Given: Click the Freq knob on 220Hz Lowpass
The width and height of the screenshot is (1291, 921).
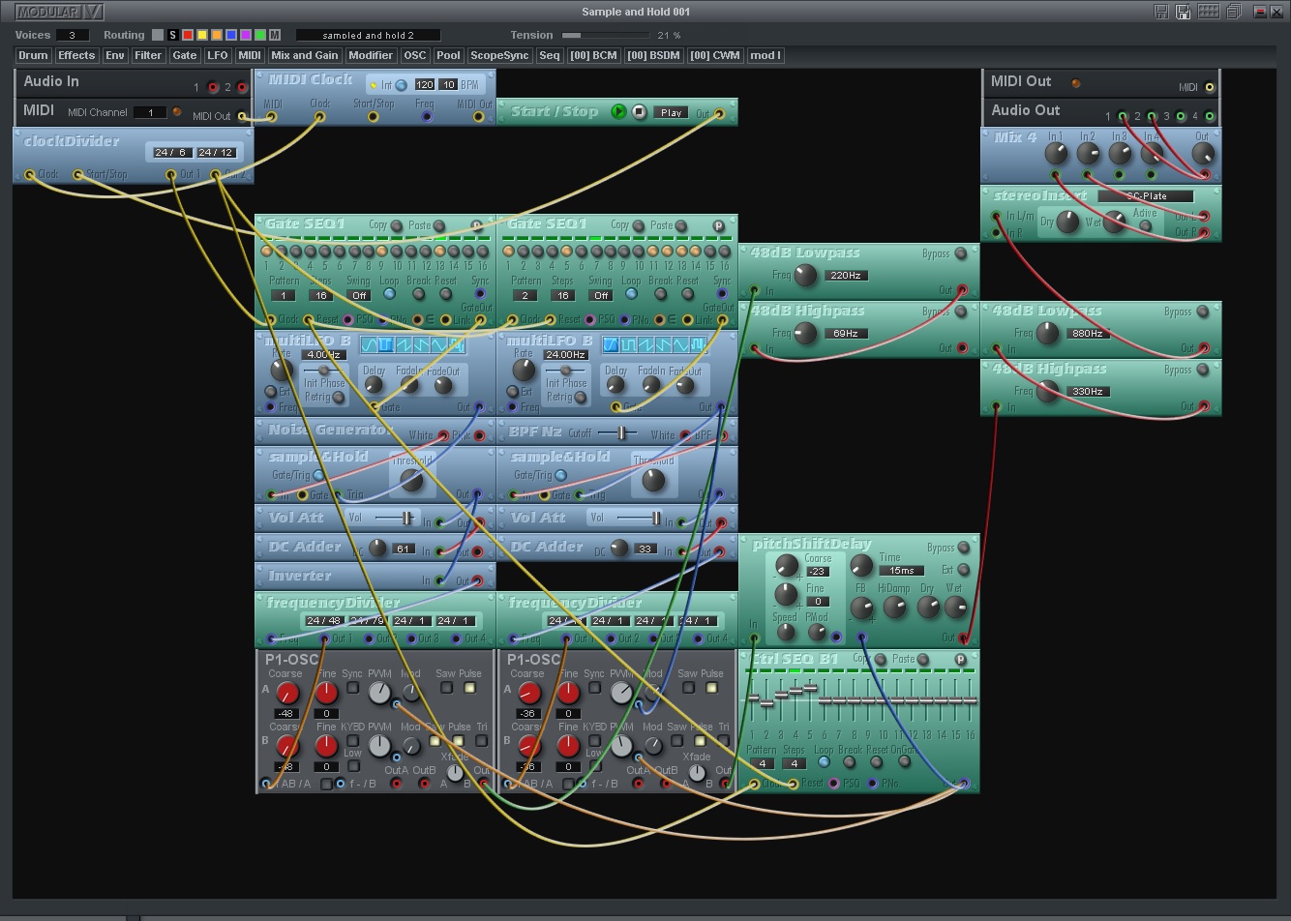Looking at the screenshot, I should click(x=806, y=276).
